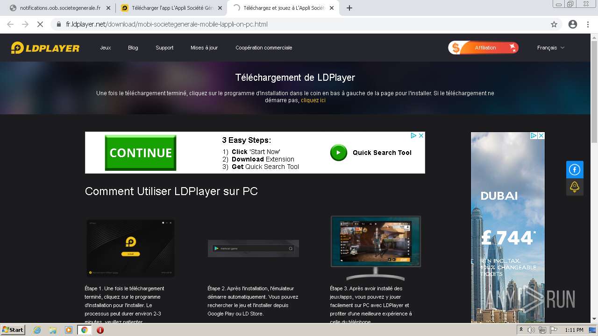The image size is (598, 336).
Task: View the site security lock info
Action: (x=59, y=24)
